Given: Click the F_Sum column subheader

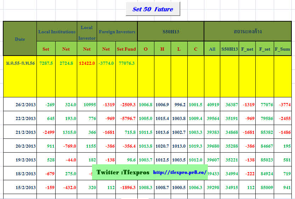Looking at the screenshot, I should tap(282, 49).
